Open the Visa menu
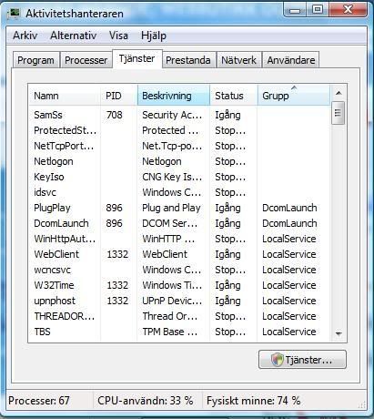Viewport: 374px width, 419px height. [118, 36]
